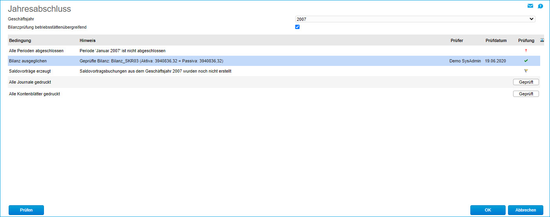
Task: Click the table settings icon beside Prüfung
Action: click(x=542, y=40)
